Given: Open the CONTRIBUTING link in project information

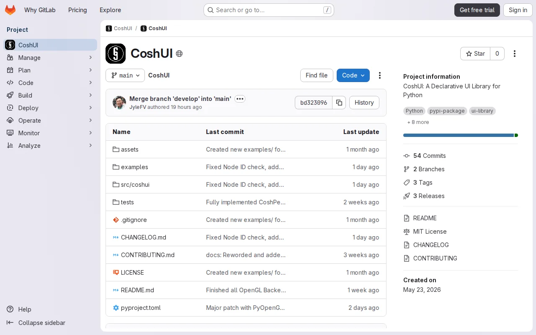Looking at the screenshot, I should pyautogui.click(x=435, y=258).
